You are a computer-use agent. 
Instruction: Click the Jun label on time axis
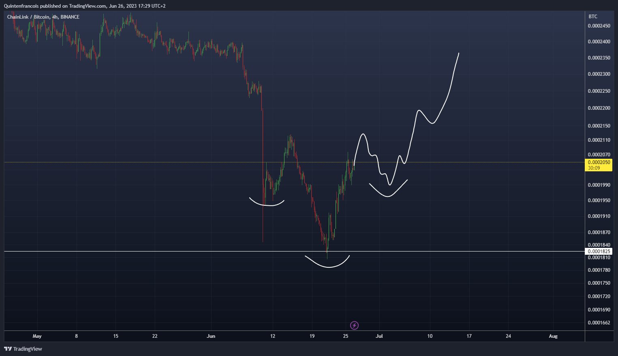pos(211,336)
